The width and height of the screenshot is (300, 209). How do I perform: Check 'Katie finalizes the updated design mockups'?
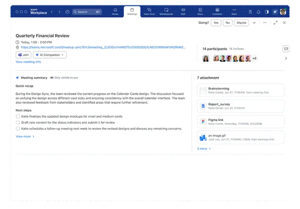click(18, 117)
